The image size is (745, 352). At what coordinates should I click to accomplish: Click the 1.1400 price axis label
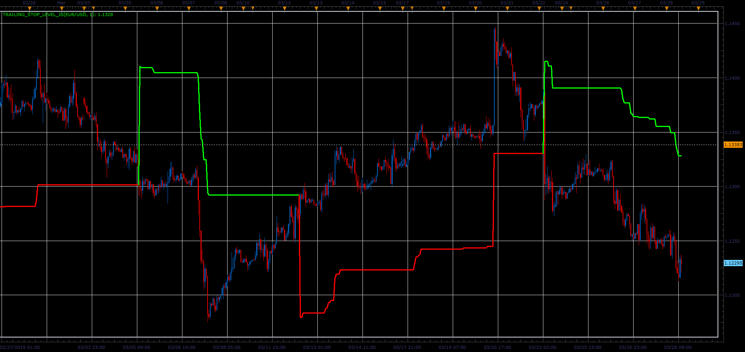tap(732, 78)
